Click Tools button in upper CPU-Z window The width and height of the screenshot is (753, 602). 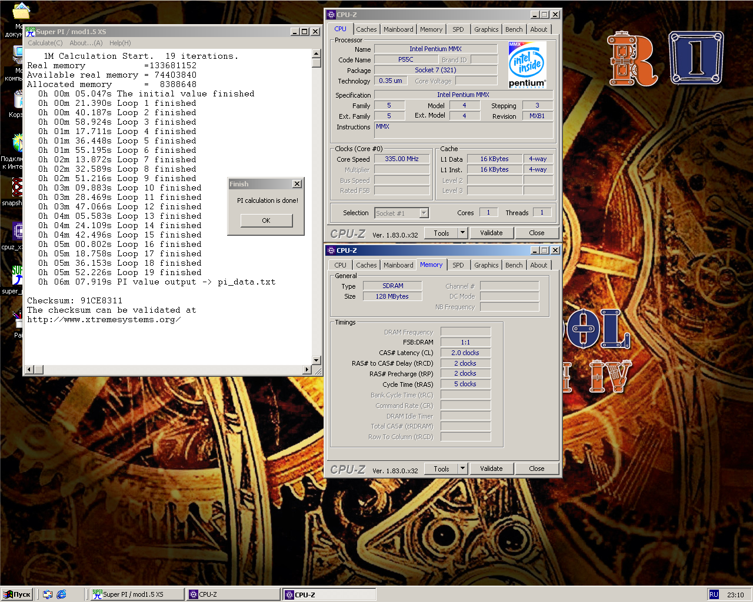click(441, 233)
